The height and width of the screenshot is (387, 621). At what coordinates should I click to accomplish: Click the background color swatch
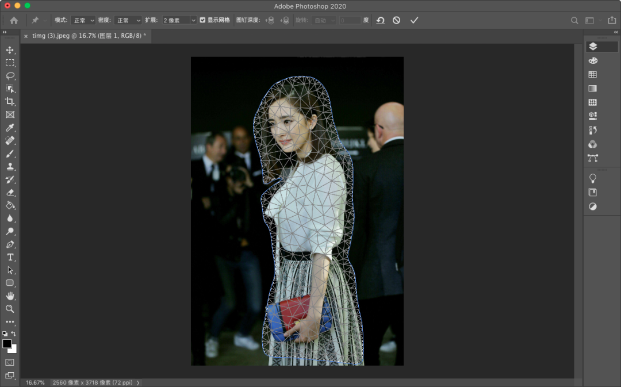point(14,350)
